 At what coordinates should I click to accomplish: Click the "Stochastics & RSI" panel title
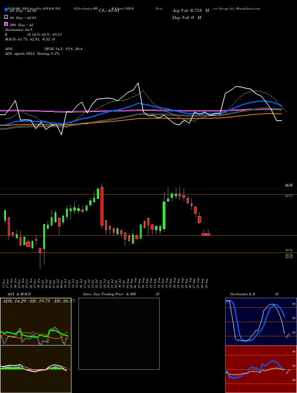254,294
